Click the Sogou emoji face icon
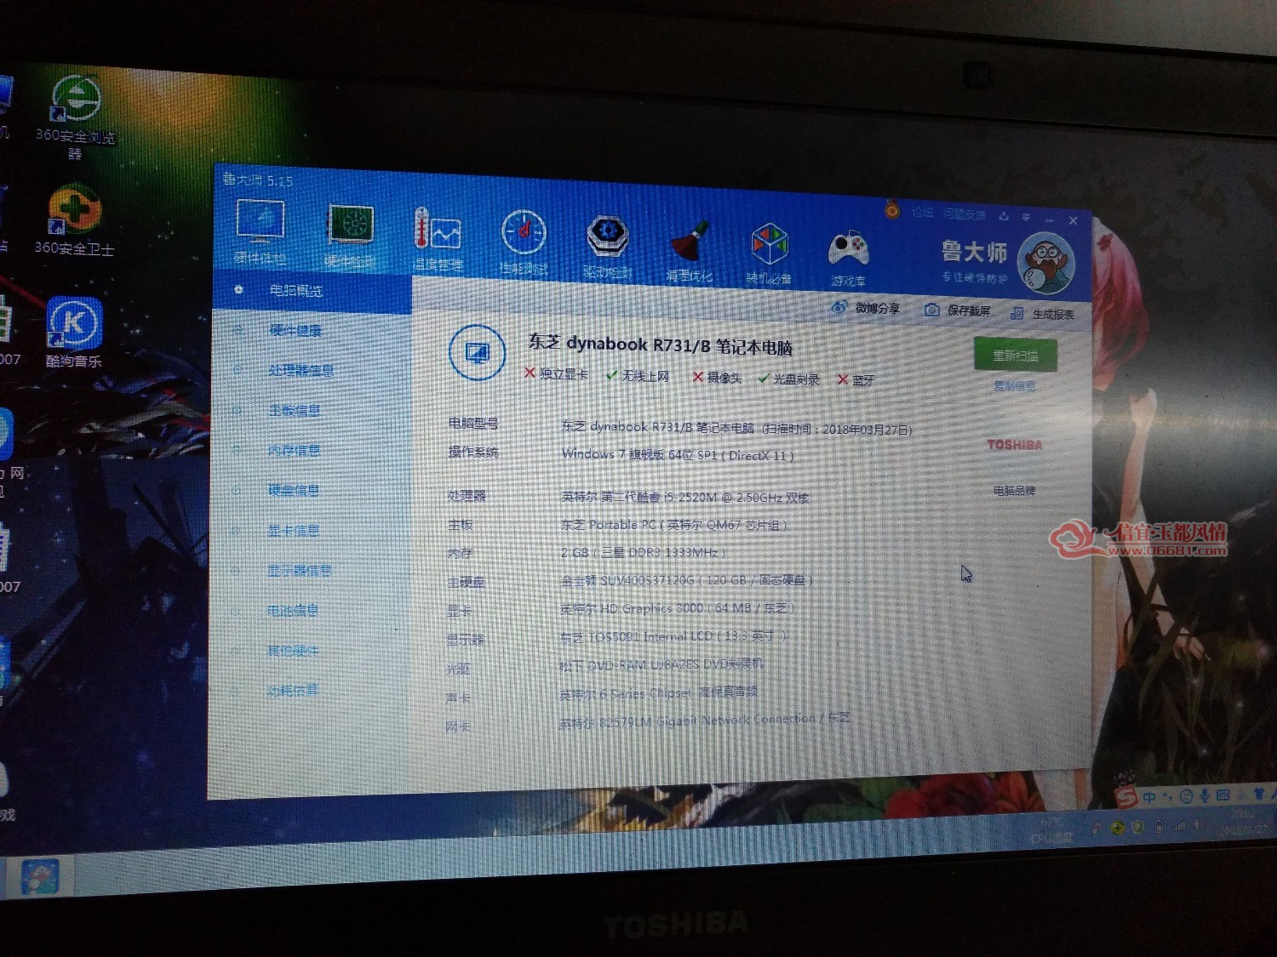Screen dimensions: 1277x957 click(x=1186, y=796)
